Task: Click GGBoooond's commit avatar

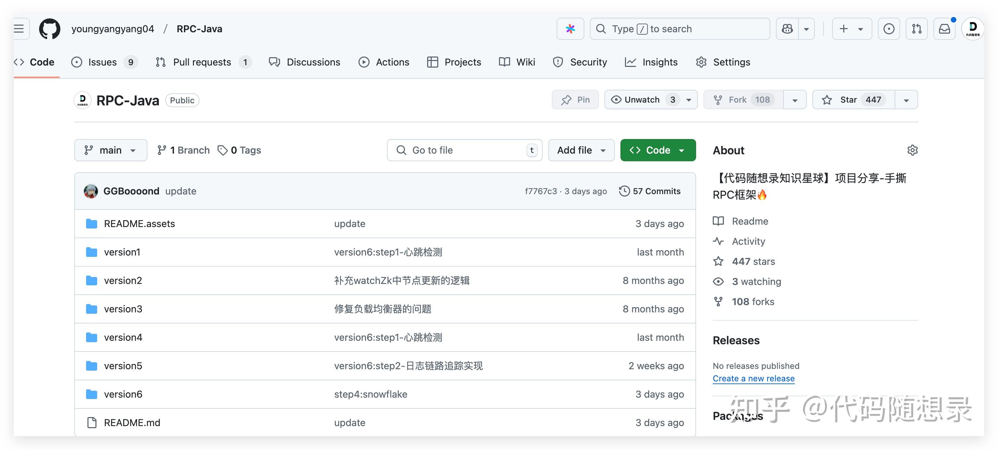Action: pyautogui.click(x=91, y=191)
